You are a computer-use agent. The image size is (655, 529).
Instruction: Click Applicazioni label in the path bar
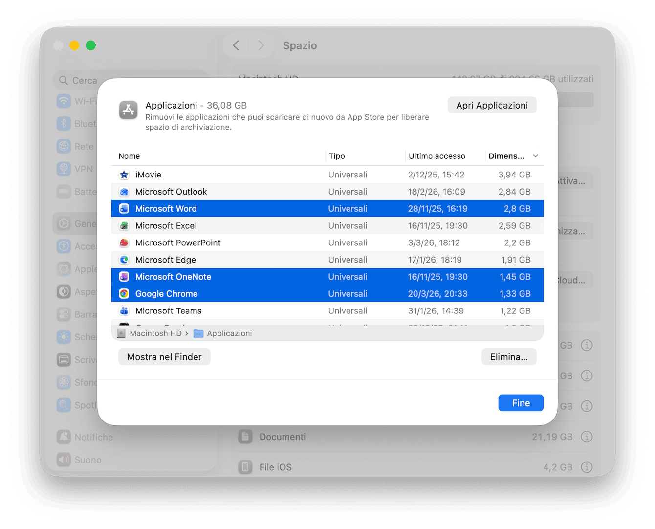[229, 333]
